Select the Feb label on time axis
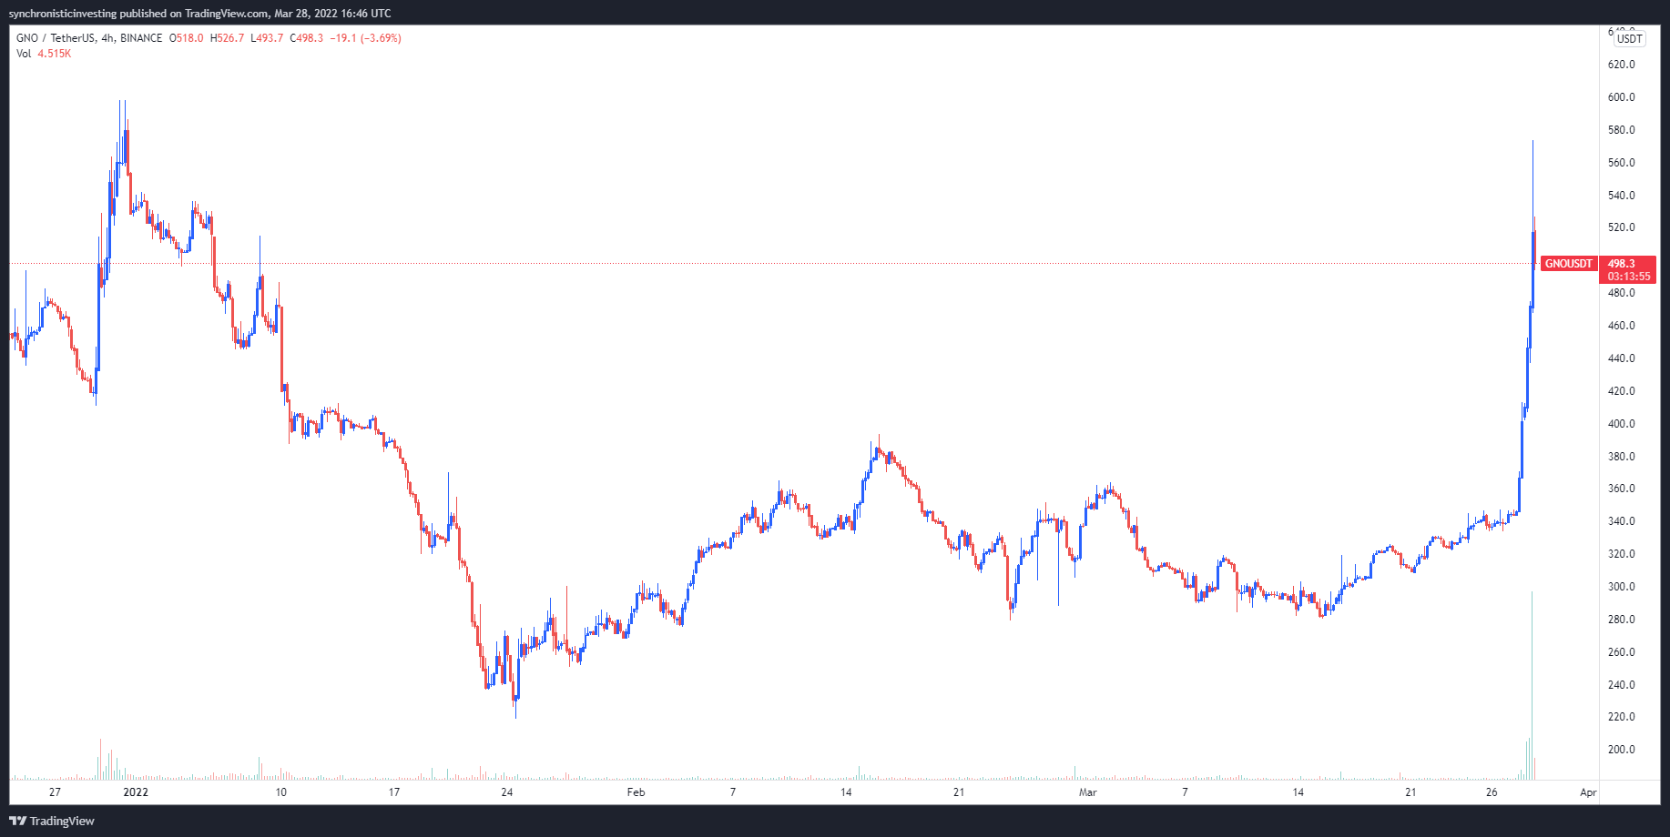 point(636,792)
